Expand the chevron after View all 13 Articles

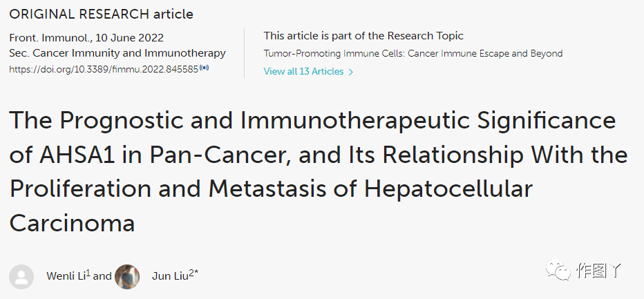tap(351, 72)
